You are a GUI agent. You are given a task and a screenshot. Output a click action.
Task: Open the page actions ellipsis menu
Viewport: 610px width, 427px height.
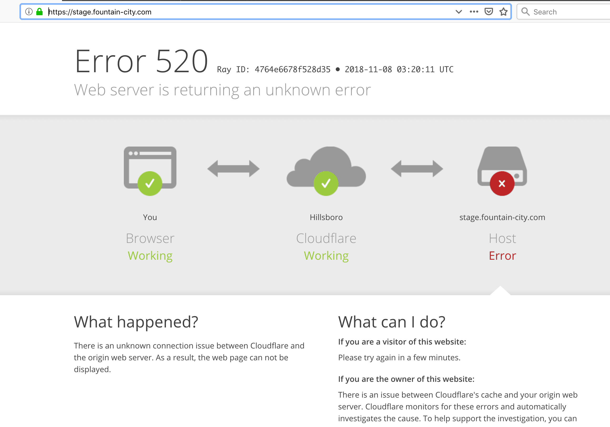point(474,12)
